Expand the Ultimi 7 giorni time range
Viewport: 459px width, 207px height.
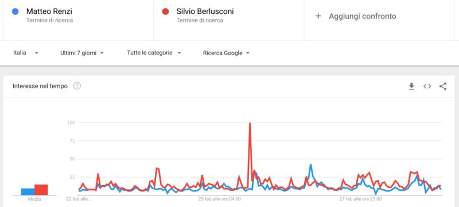pyautogui.click(x=82, y=53)
